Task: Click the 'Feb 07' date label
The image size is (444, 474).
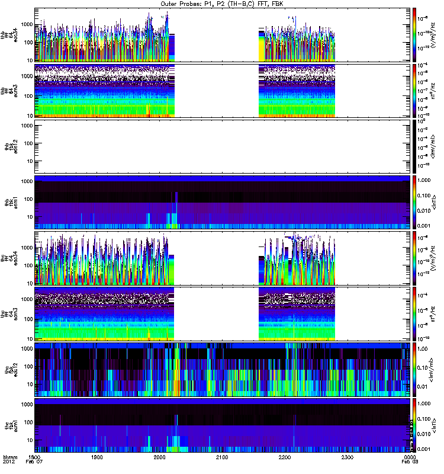Action: (x=34, y=462)
